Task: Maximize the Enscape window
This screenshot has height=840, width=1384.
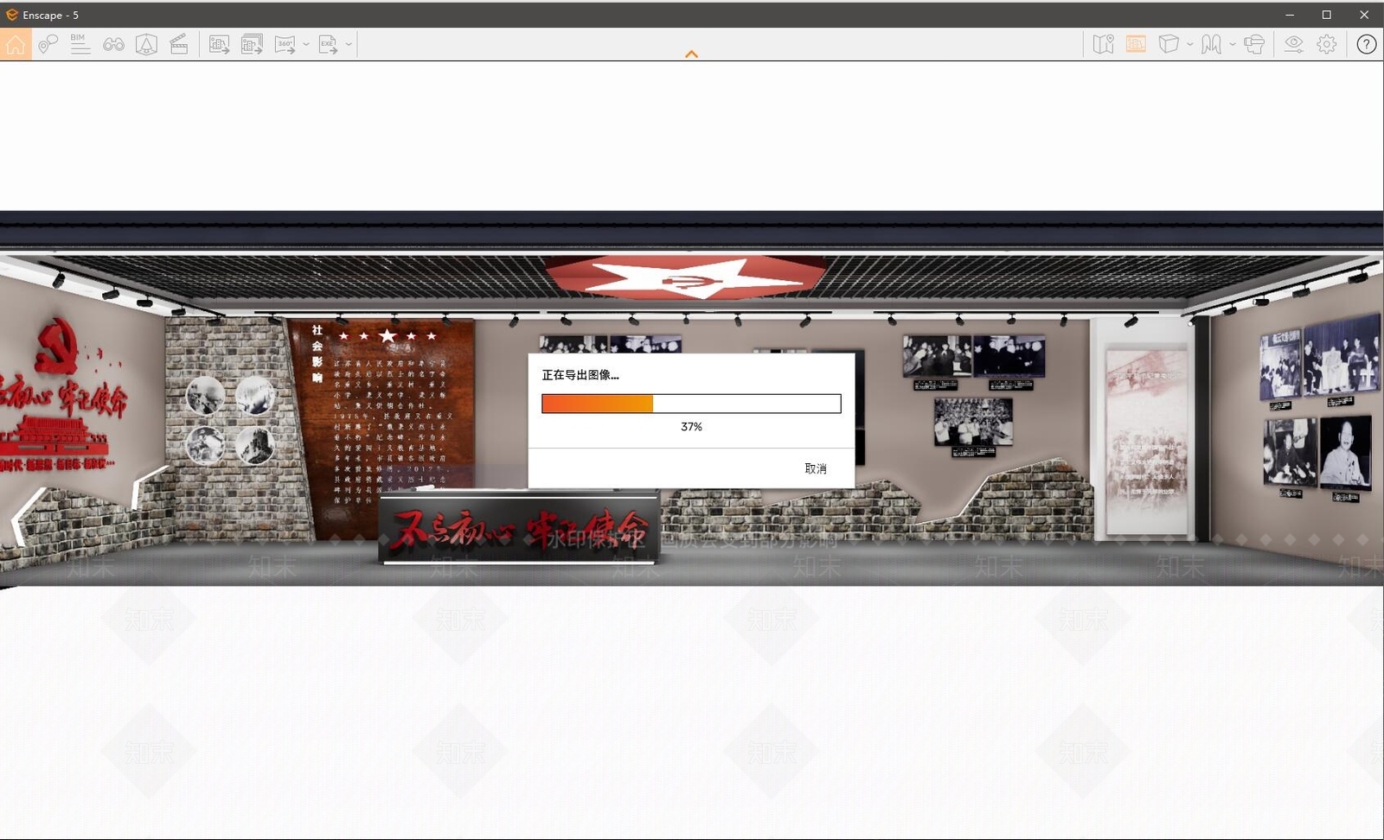Action: click(1327, 15)
